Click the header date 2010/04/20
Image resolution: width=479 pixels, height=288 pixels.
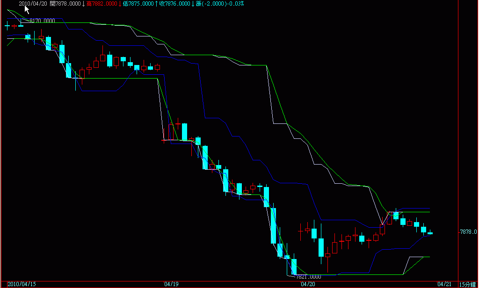pyautogui.click(x=33, y=4)
